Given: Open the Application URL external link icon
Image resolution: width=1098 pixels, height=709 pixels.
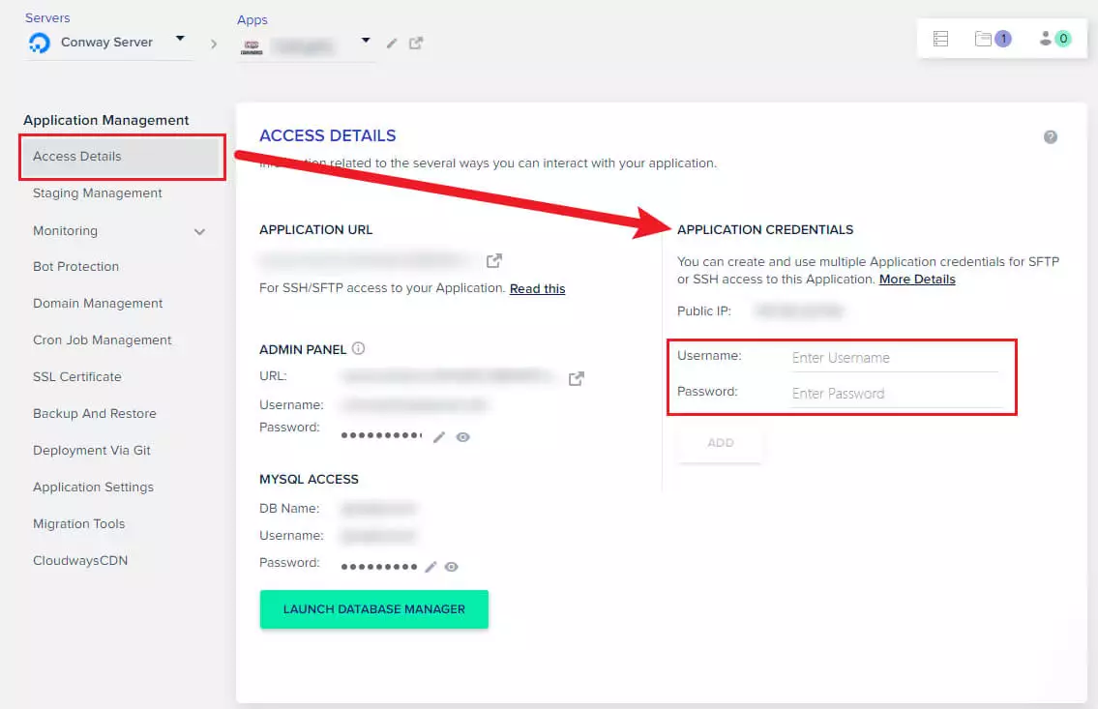Looking at the screenshot, I should pos(494,260).
